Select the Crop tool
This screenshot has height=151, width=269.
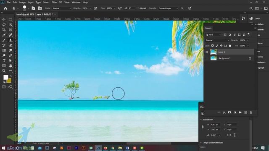point(4,30)
